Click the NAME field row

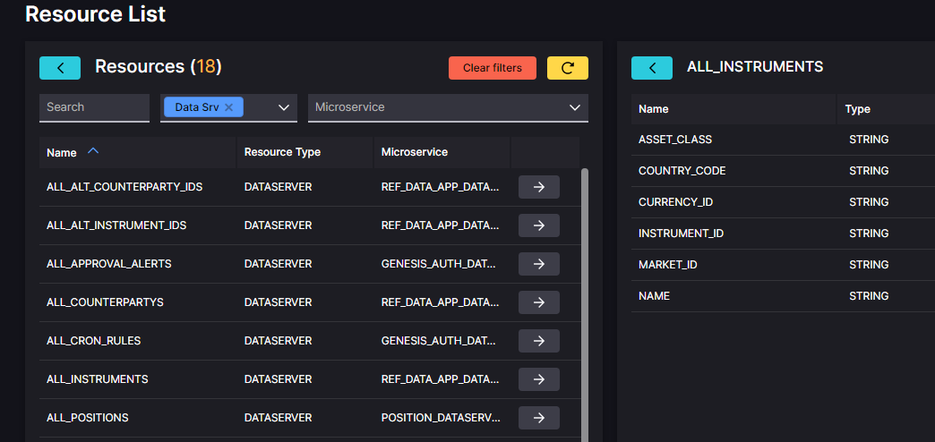pyautogui.click(x=783, y=296)
